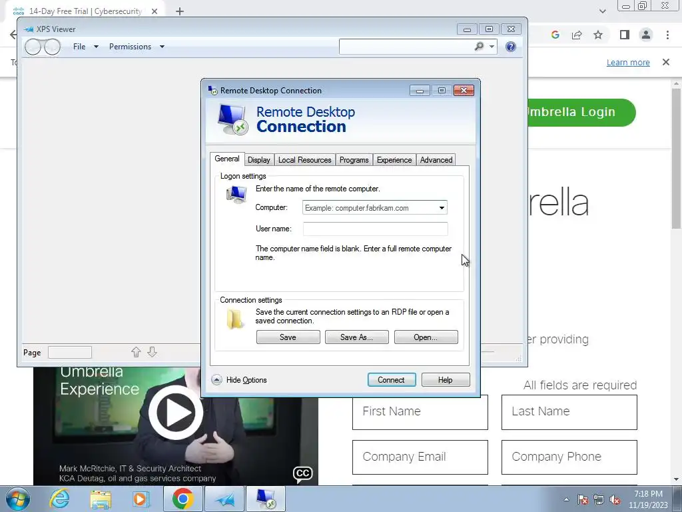Screen dimensions: 682x512
Task: Click the Connect button
Action: coord(392,379)
